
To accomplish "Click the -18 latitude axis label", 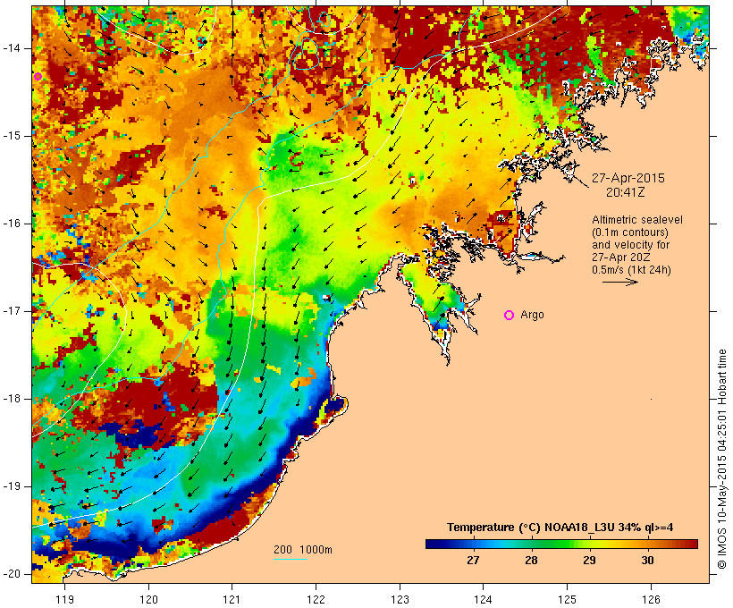I will [12, 399].
